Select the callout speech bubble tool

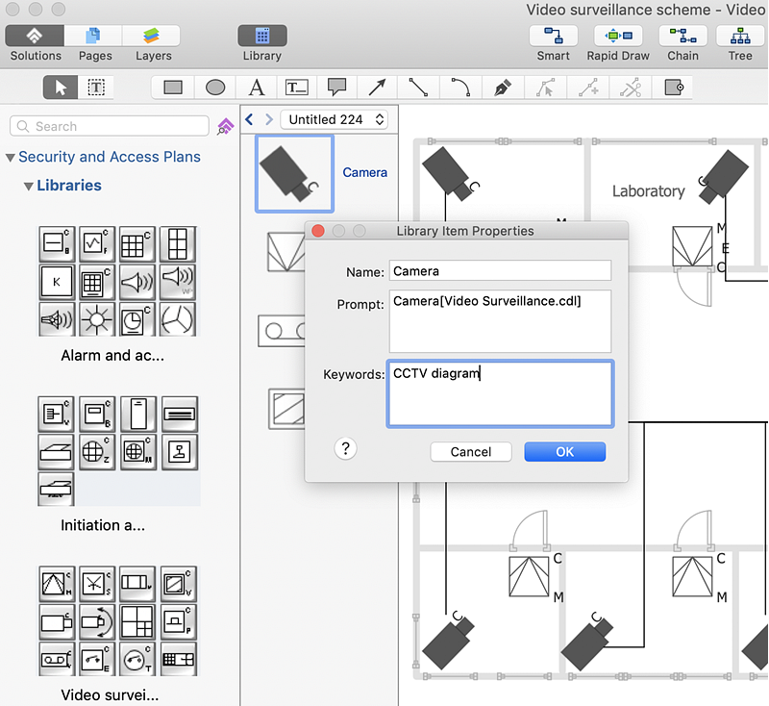point(337,88)
